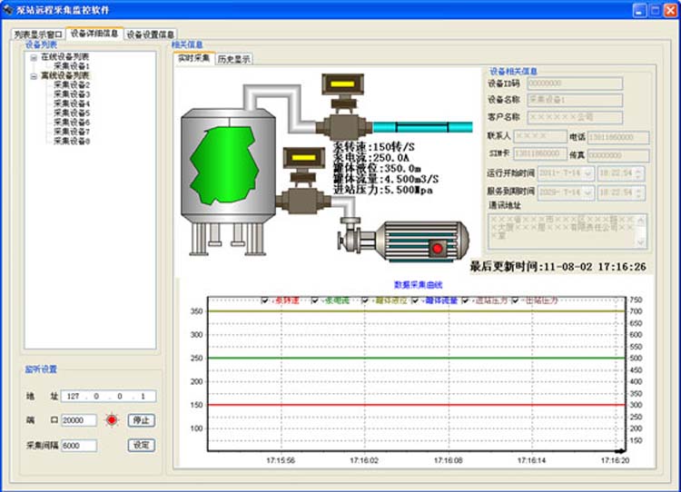The height and width of the screenshot is (492, 681).
Task: Open the 服务到期时间 date dropdown
Action: point(588,192)
